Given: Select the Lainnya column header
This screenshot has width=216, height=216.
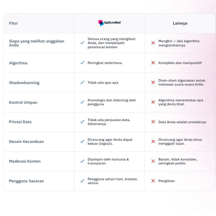Looking at the screenshot, I should (x=180, y=23).
